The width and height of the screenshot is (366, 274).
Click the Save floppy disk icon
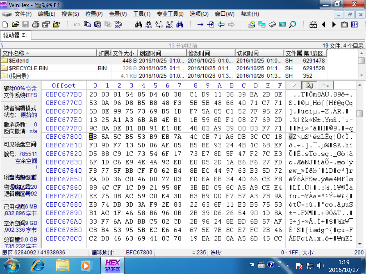25,24
